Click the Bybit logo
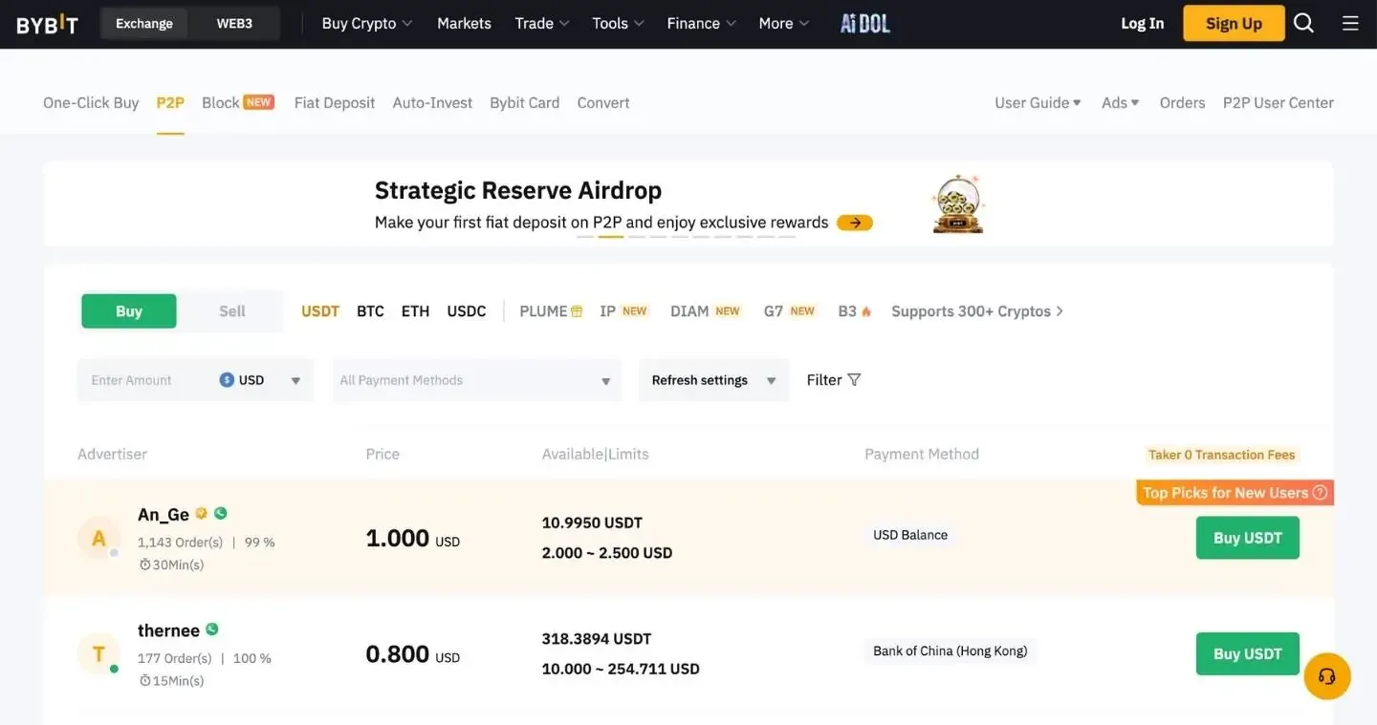The height and width of the screenshot is (725, 1377). pos(47,24)
